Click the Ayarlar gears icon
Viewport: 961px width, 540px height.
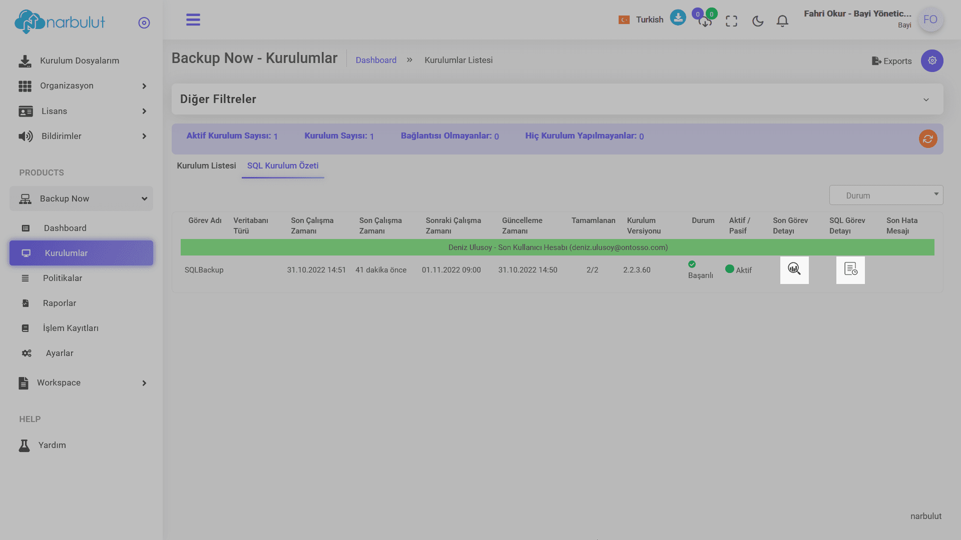(27, 353)
